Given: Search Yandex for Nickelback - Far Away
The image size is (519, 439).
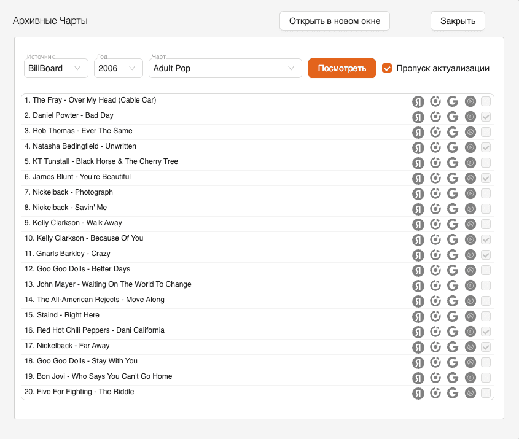Looking at the screenshot, I should pyautogui.click(x=418, y=348).
